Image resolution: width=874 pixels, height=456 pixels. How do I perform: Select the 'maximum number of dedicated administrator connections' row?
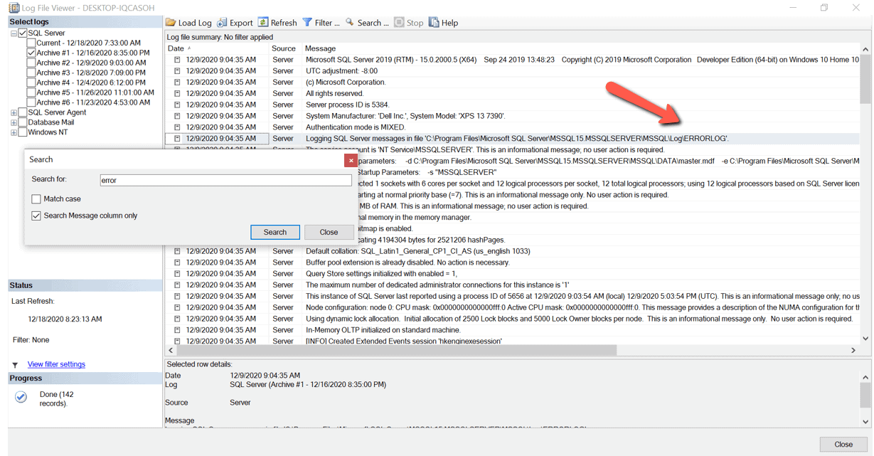click(512, 285)
